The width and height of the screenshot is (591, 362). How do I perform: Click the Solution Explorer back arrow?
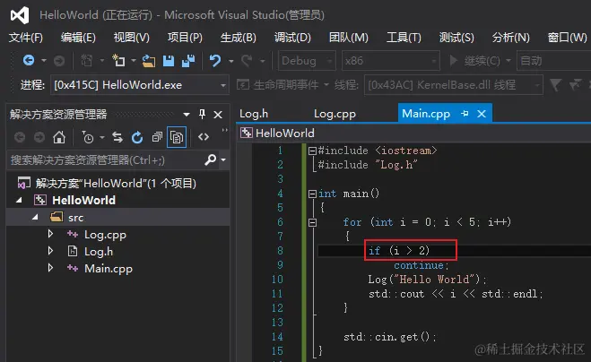click(x=20, y=137)
